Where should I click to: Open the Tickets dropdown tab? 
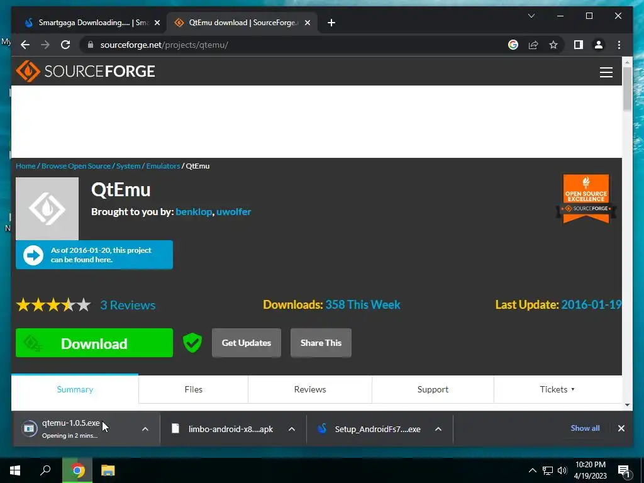point(557,389)
